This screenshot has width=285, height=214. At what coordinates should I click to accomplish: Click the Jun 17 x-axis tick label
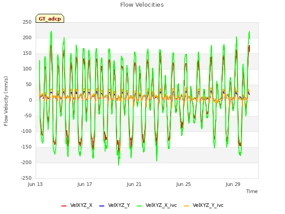pyautogui.click(x=85, y=184)
